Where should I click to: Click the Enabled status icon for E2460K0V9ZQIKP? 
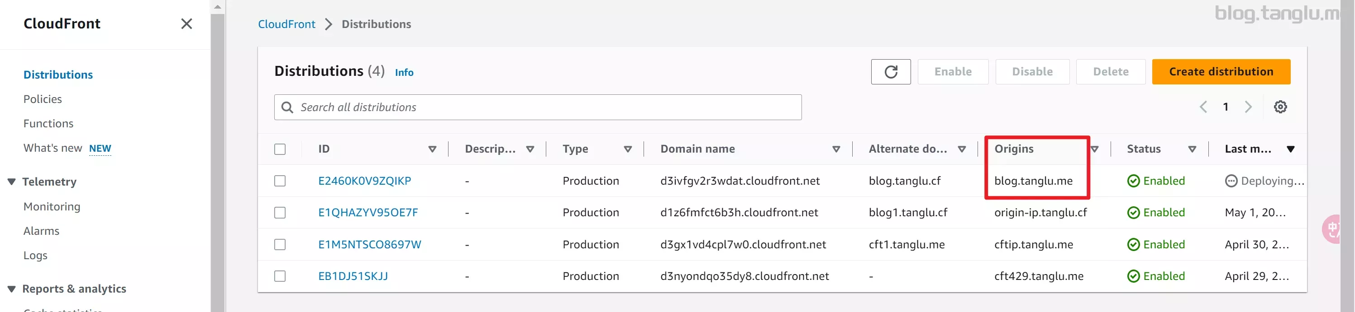click(x=1134, y=181)
